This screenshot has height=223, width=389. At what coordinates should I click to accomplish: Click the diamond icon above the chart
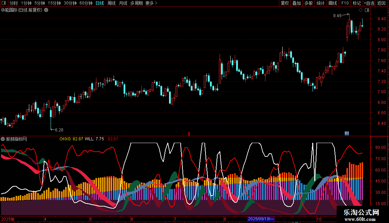tap(360, 10)
